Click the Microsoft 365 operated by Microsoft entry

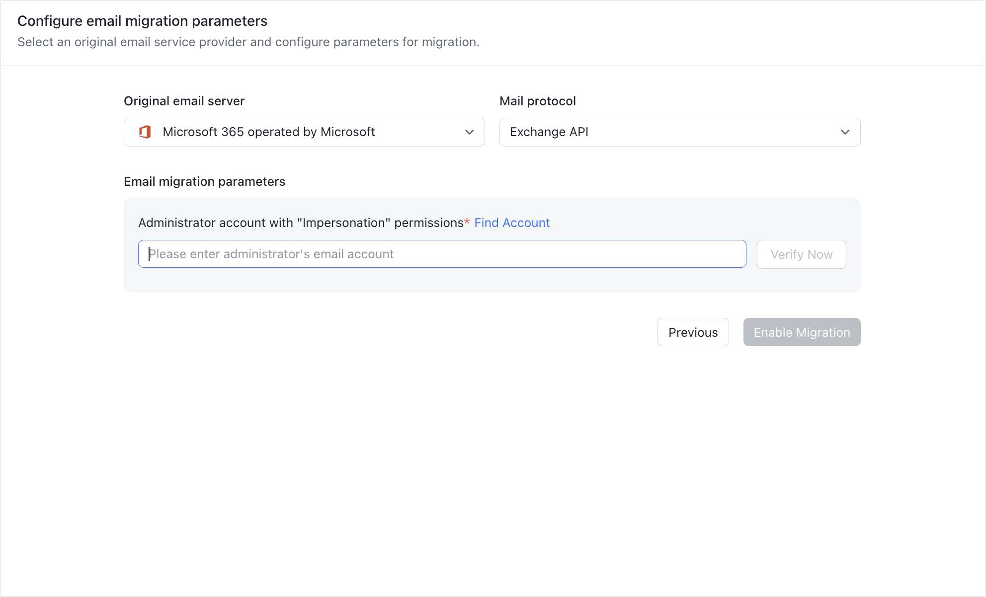click(x=269, y=132)
